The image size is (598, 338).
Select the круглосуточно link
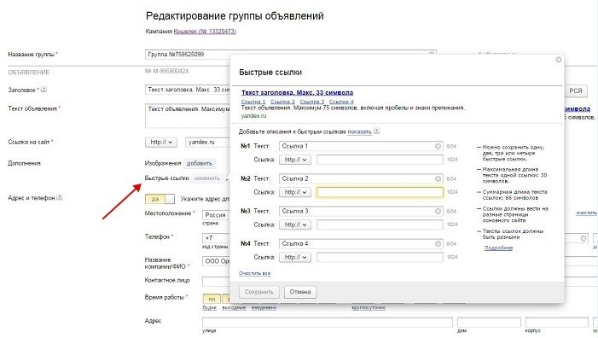click(369, 307)
